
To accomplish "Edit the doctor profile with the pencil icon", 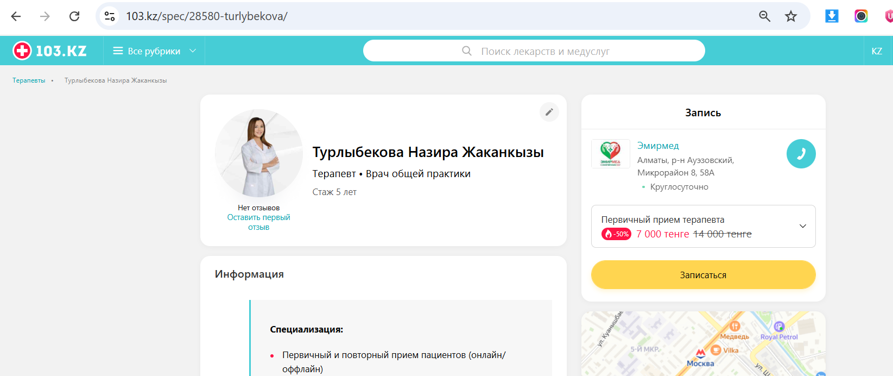I will coord(549,112).
